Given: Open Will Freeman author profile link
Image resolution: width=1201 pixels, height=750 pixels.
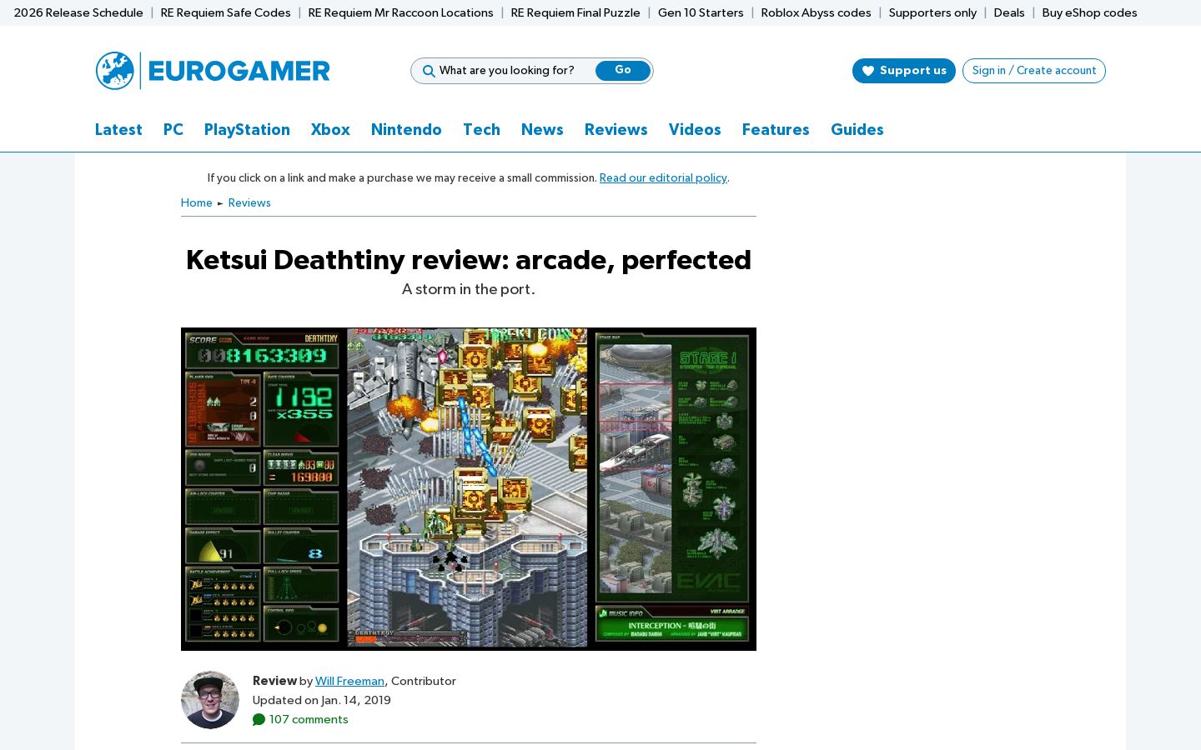Looking at the screenshot, I should click(x=349, y=681).
